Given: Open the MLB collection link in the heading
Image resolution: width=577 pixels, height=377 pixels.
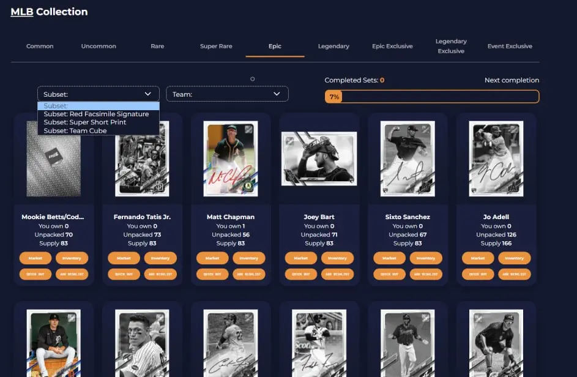Looking at the screenshot, I should point(21,12).
